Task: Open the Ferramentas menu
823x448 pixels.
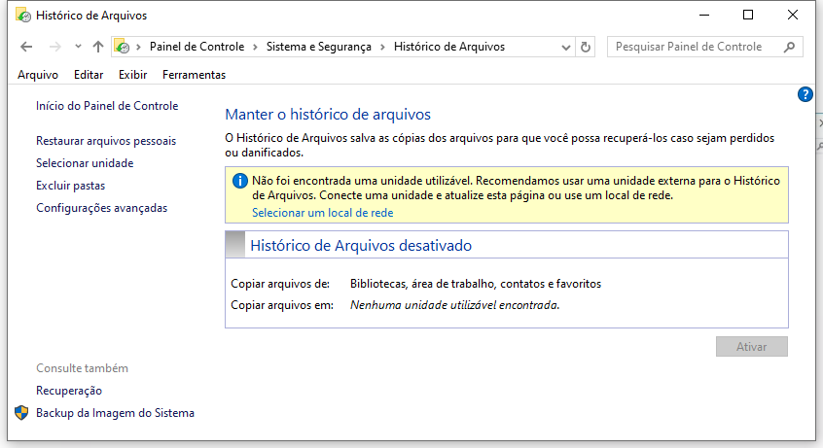Action: (x=194, y=75)
